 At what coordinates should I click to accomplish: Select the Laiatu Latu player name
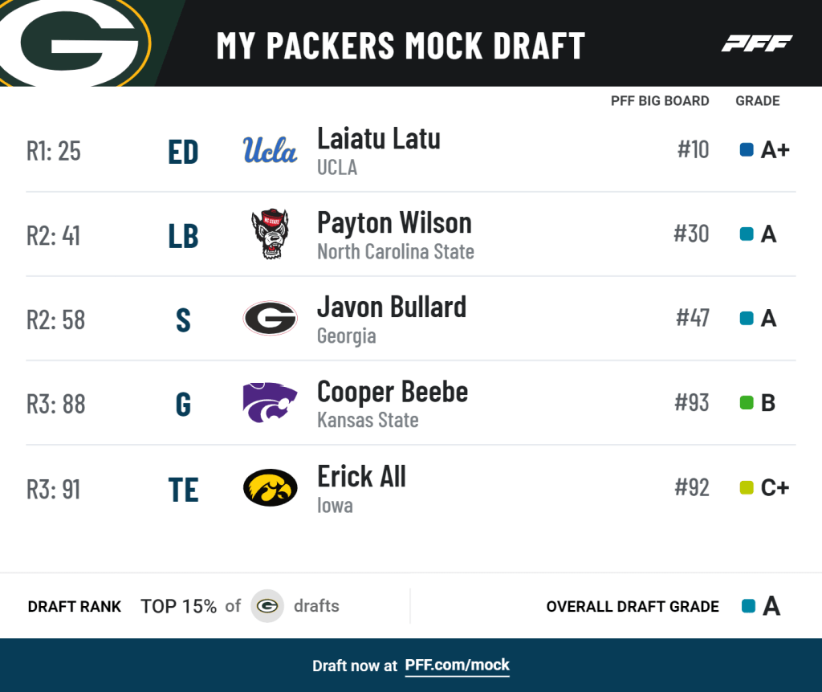pos(378,139)
